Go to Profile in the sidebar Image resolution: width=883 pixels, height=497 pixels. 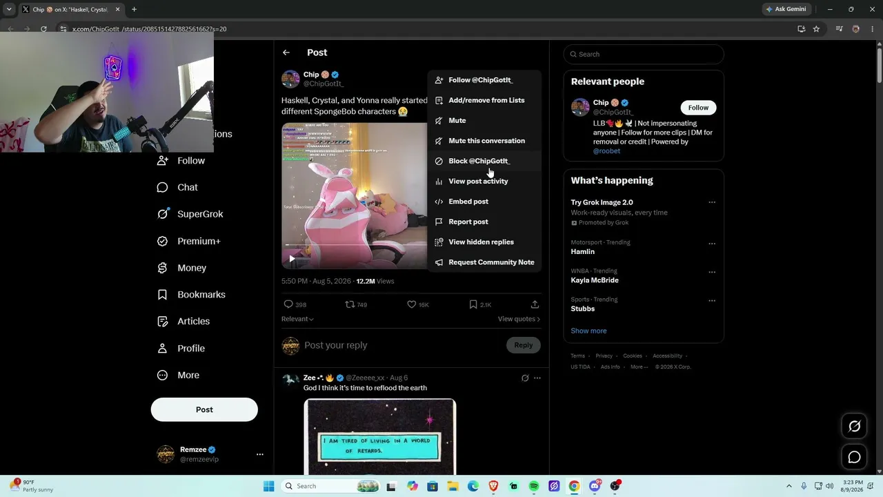[x=181, y=349]
